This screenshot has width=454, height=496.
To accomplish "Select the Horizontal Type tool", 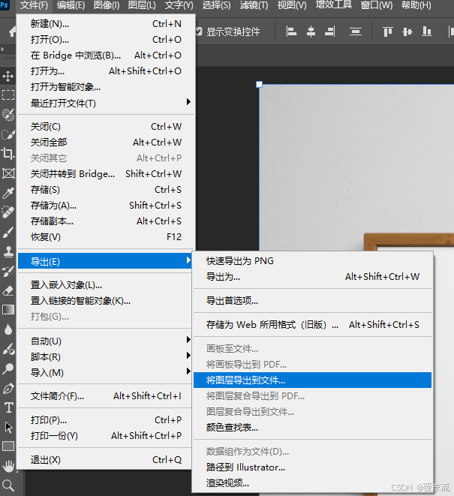I will 8,407.
